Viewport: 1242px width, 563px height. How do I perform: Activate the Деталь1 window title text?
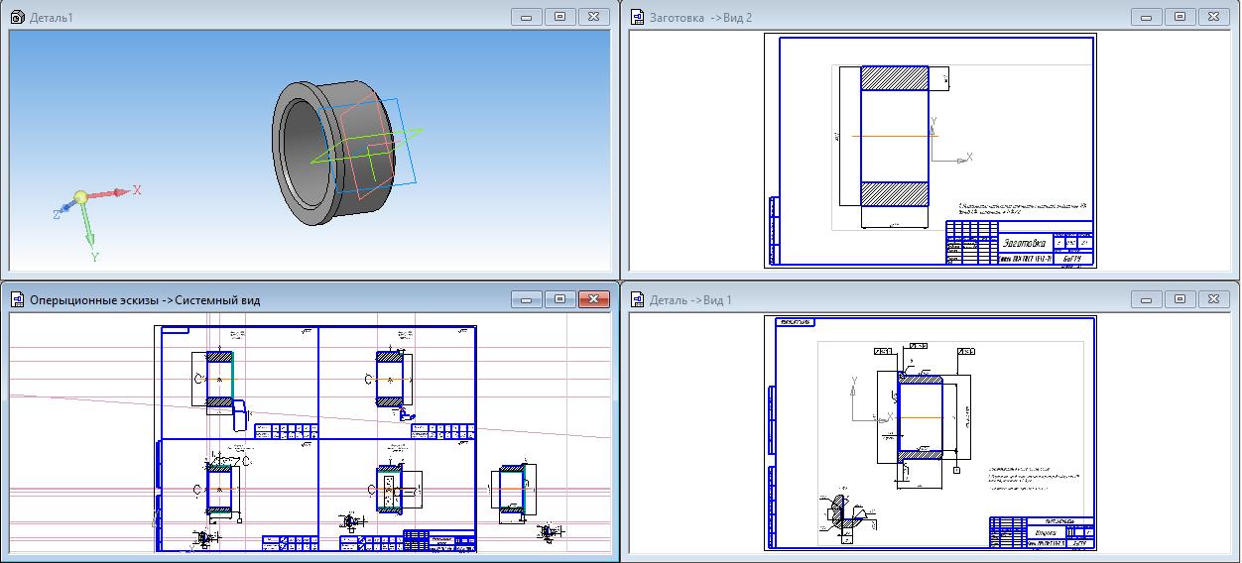[x=52, y=18]
